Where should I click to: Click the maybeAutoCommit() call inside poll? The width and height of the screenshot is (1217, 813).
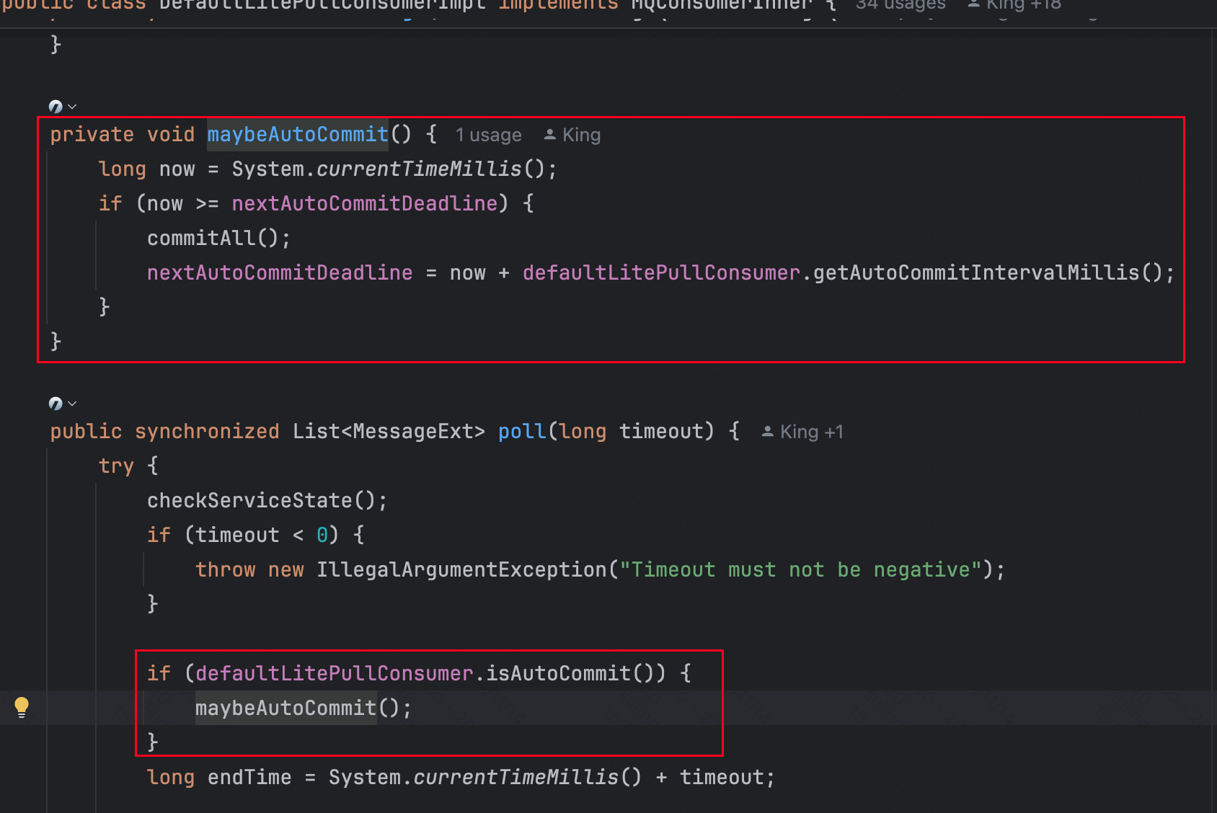coord(303,708)
